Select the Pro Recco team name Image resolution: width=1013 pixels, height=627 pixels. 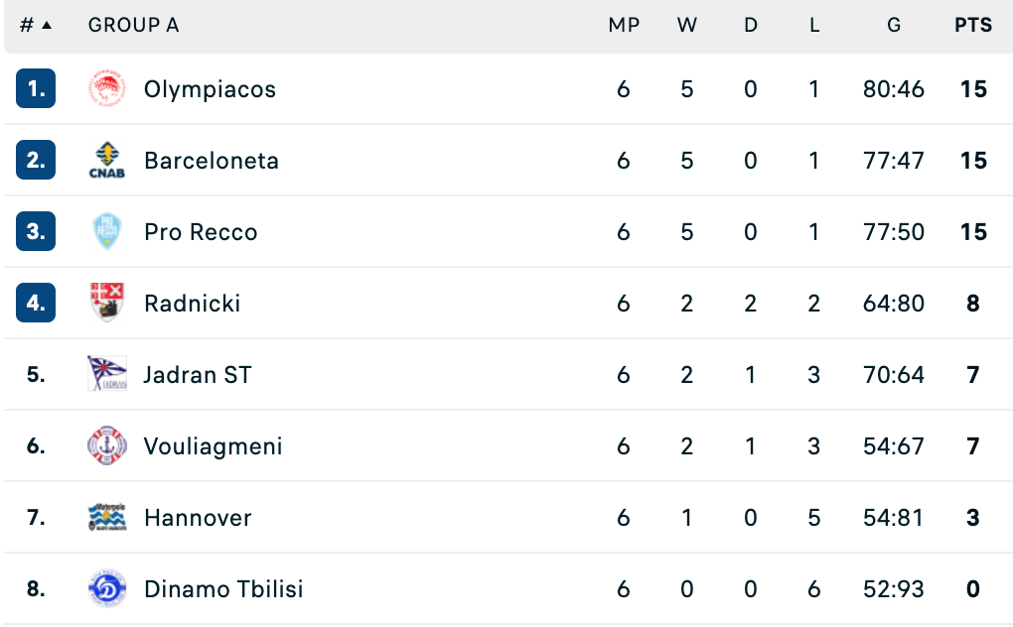click(x=201, y=232)
